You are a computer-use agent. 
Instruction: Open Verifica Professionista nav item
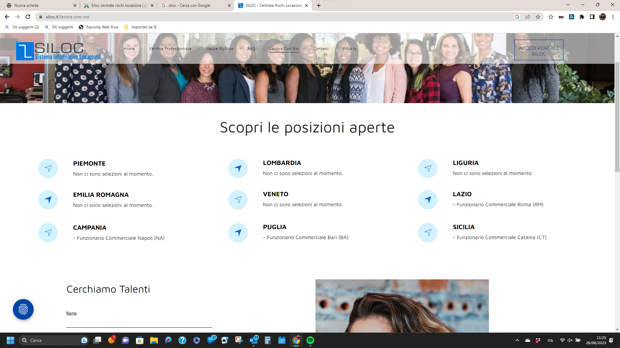pos(170,49)
